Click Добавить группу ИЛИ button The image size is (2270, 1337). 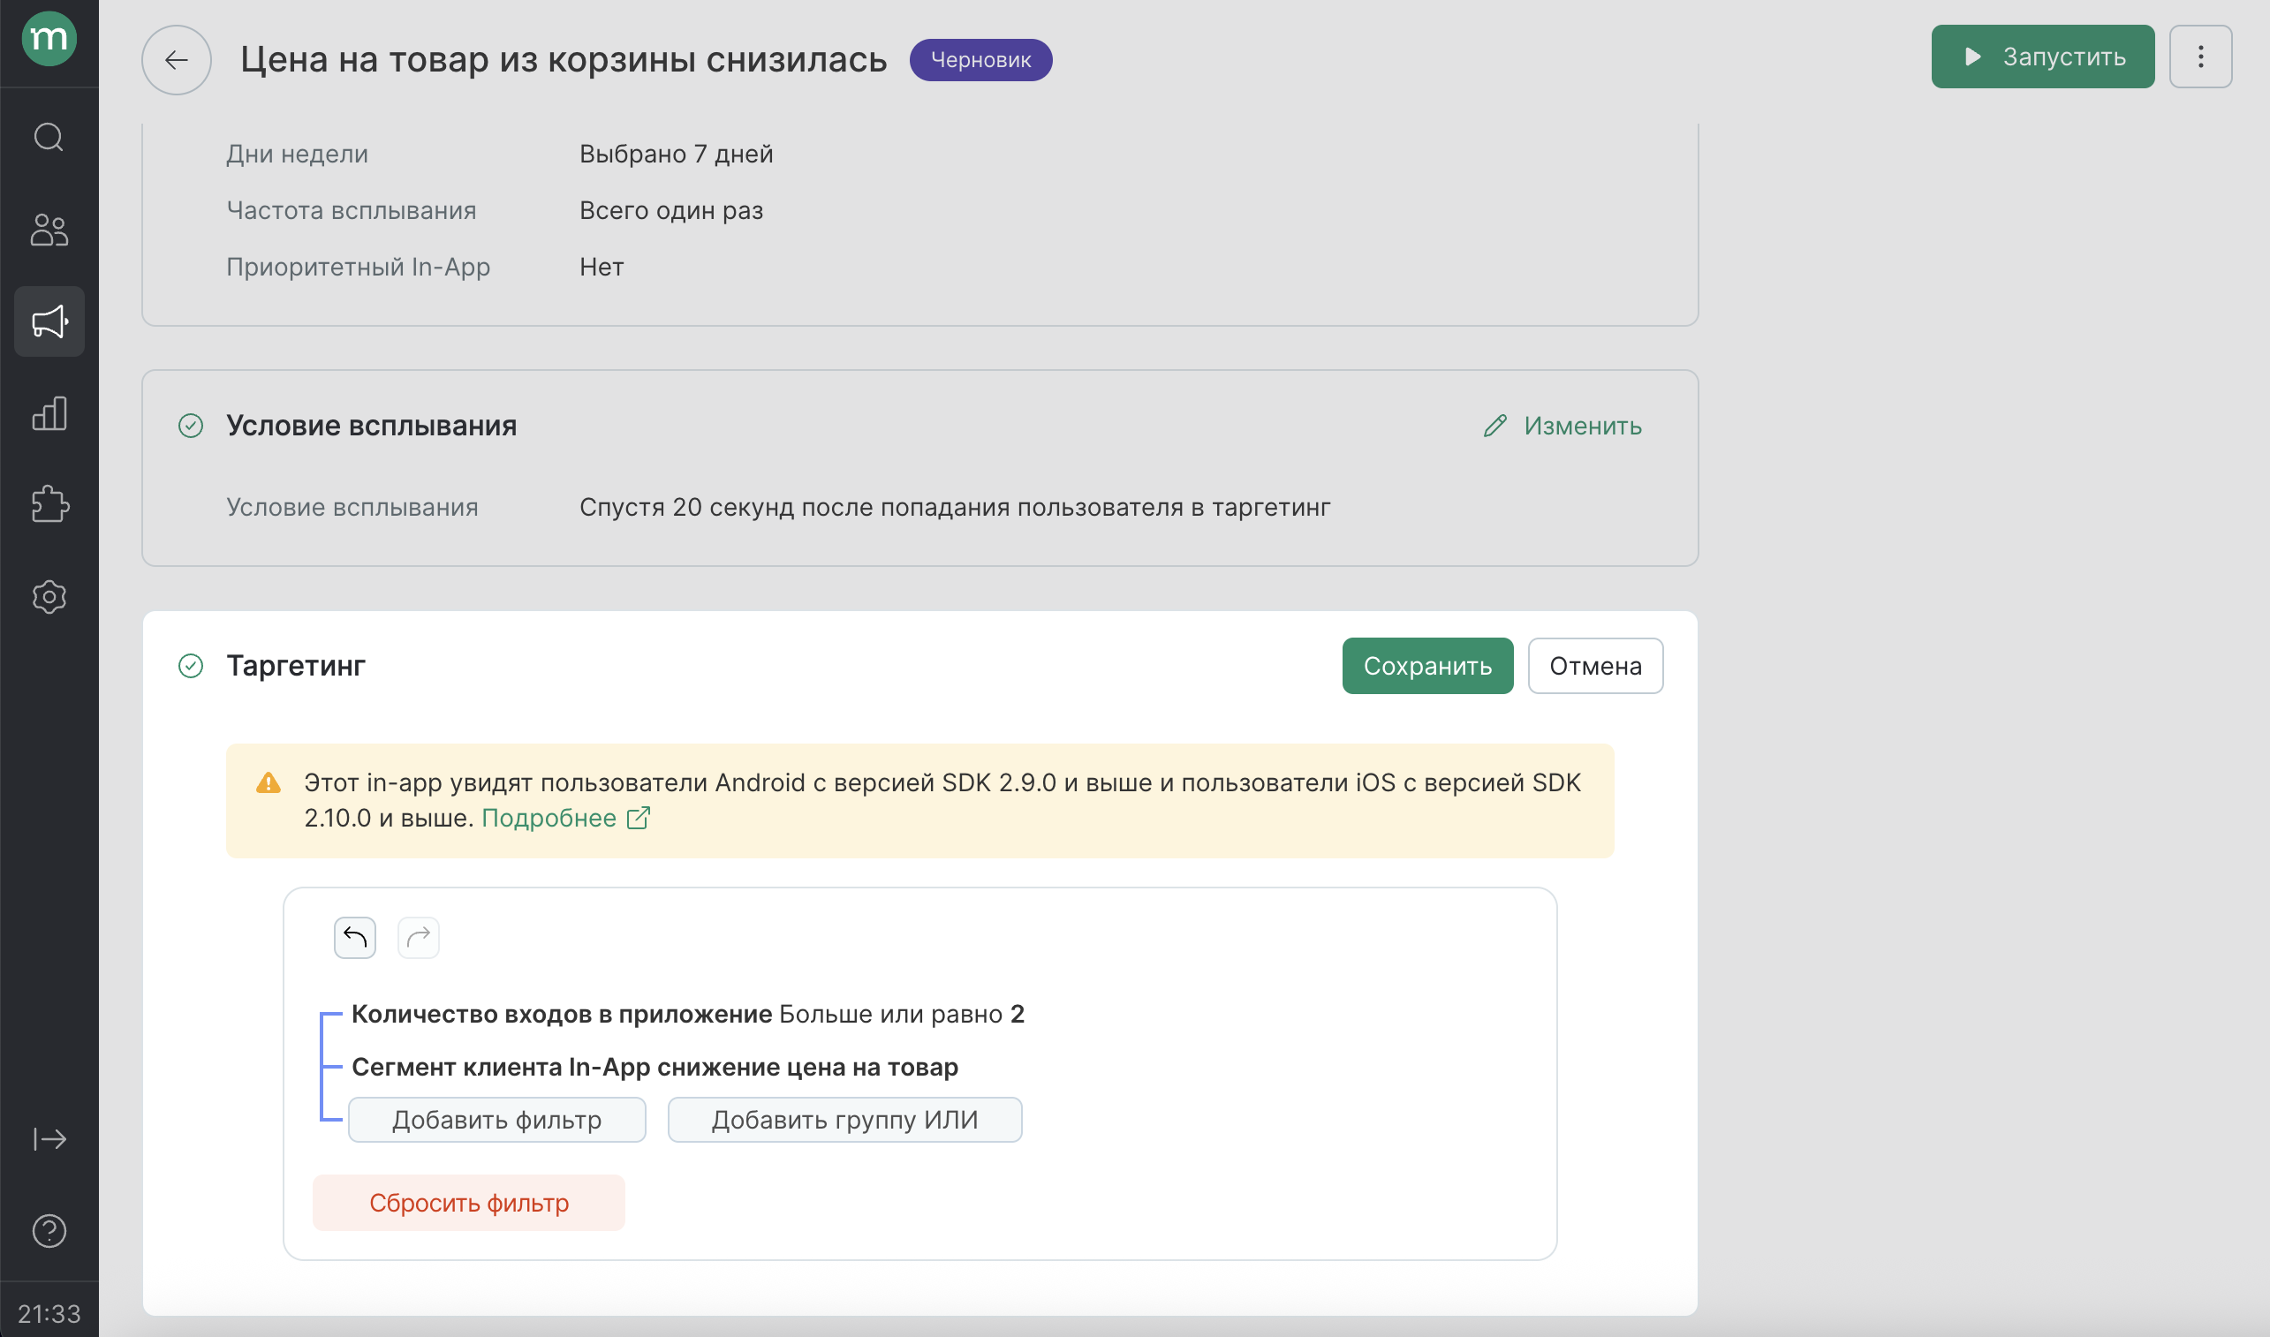point(844,1120)
